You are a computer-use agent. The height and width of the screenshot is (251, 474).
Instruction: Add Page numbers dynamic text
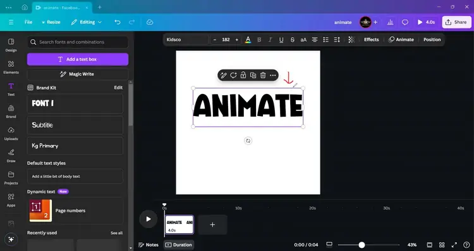[x=75, y=211]
